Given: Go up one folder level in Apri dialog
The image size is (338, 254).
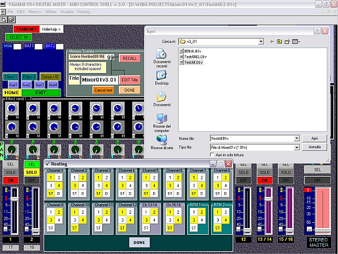Looking at the screenshot, I should 279,41.
